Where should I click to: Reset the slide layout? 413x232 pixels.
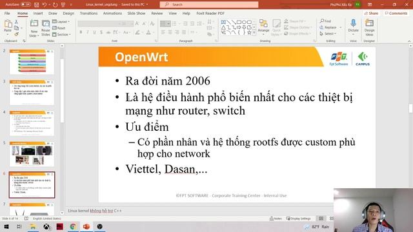click(x=59, y=28)
